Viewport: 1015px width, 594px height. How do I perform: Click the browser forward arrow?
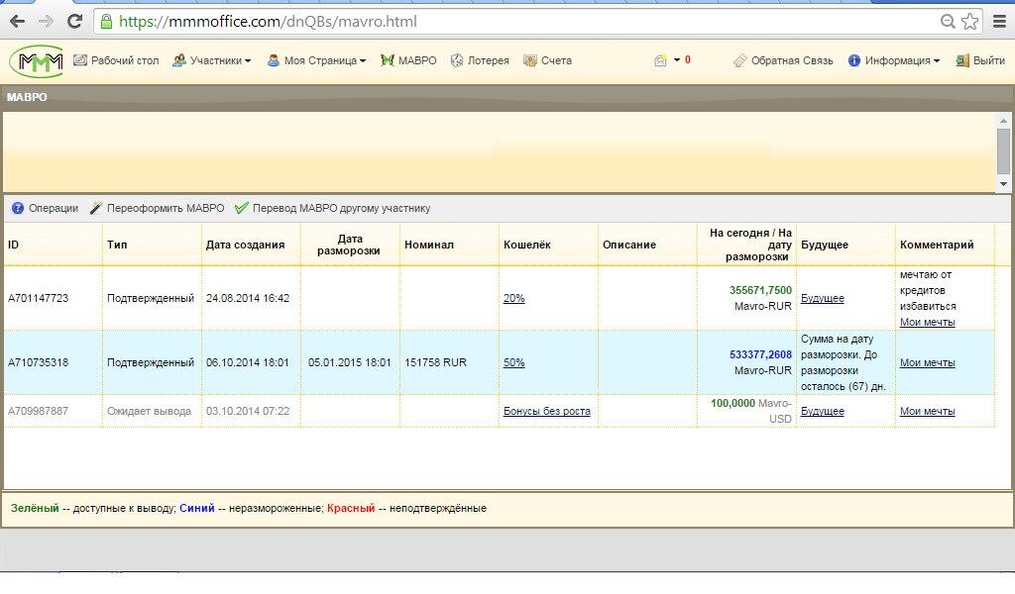click(x=46, y=22)
